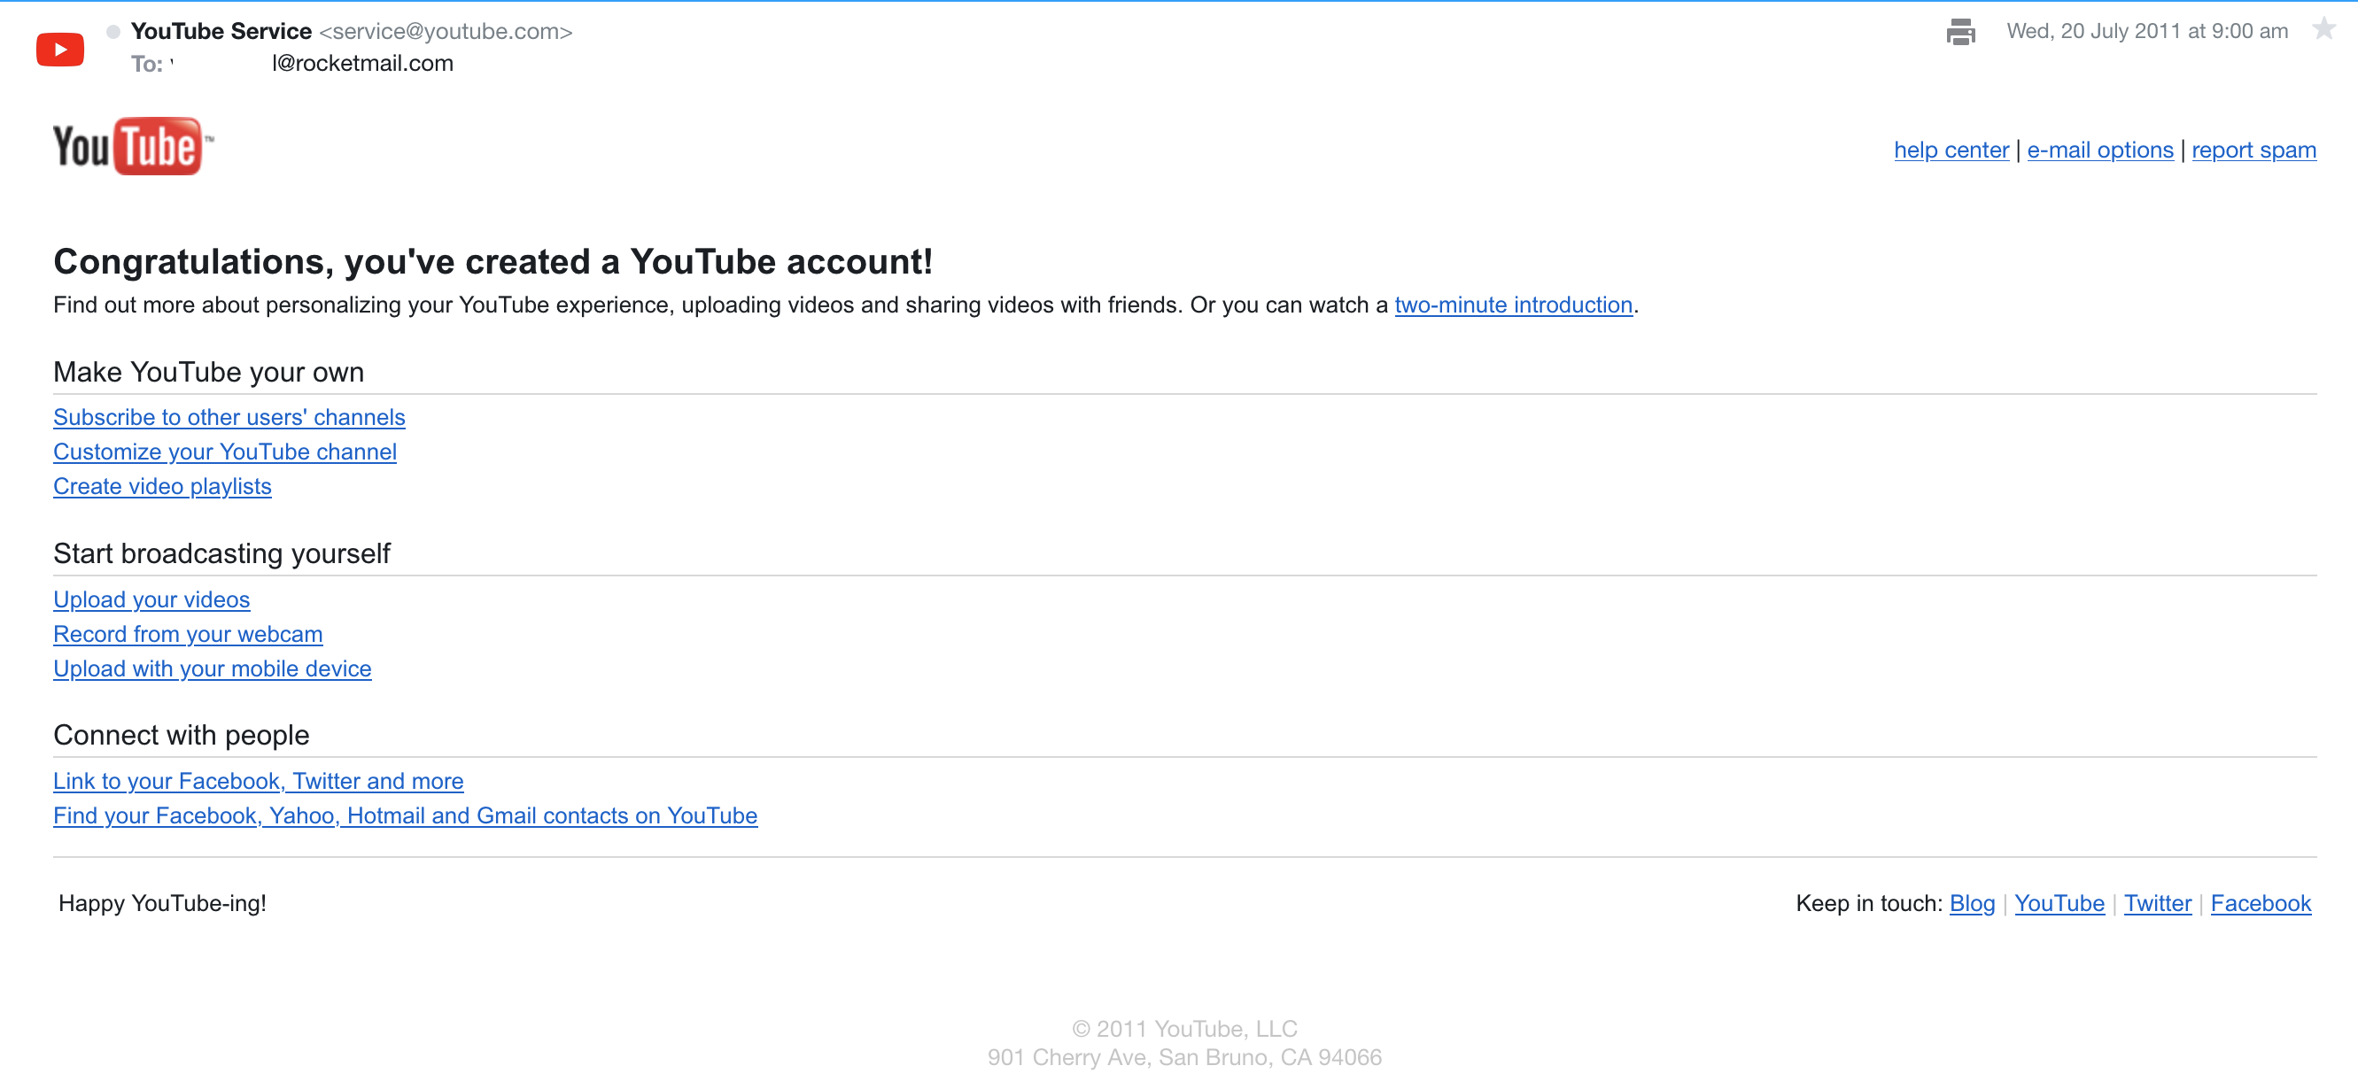Viewport: 2358px width, 1089px height.
Task: Open Customize your YouTube channel link
Action: click(x=224, y=452)
